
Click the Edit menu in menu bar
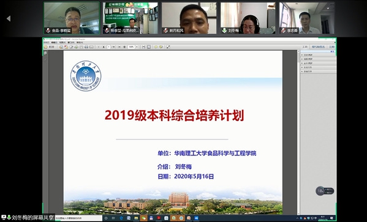point(54,43)
